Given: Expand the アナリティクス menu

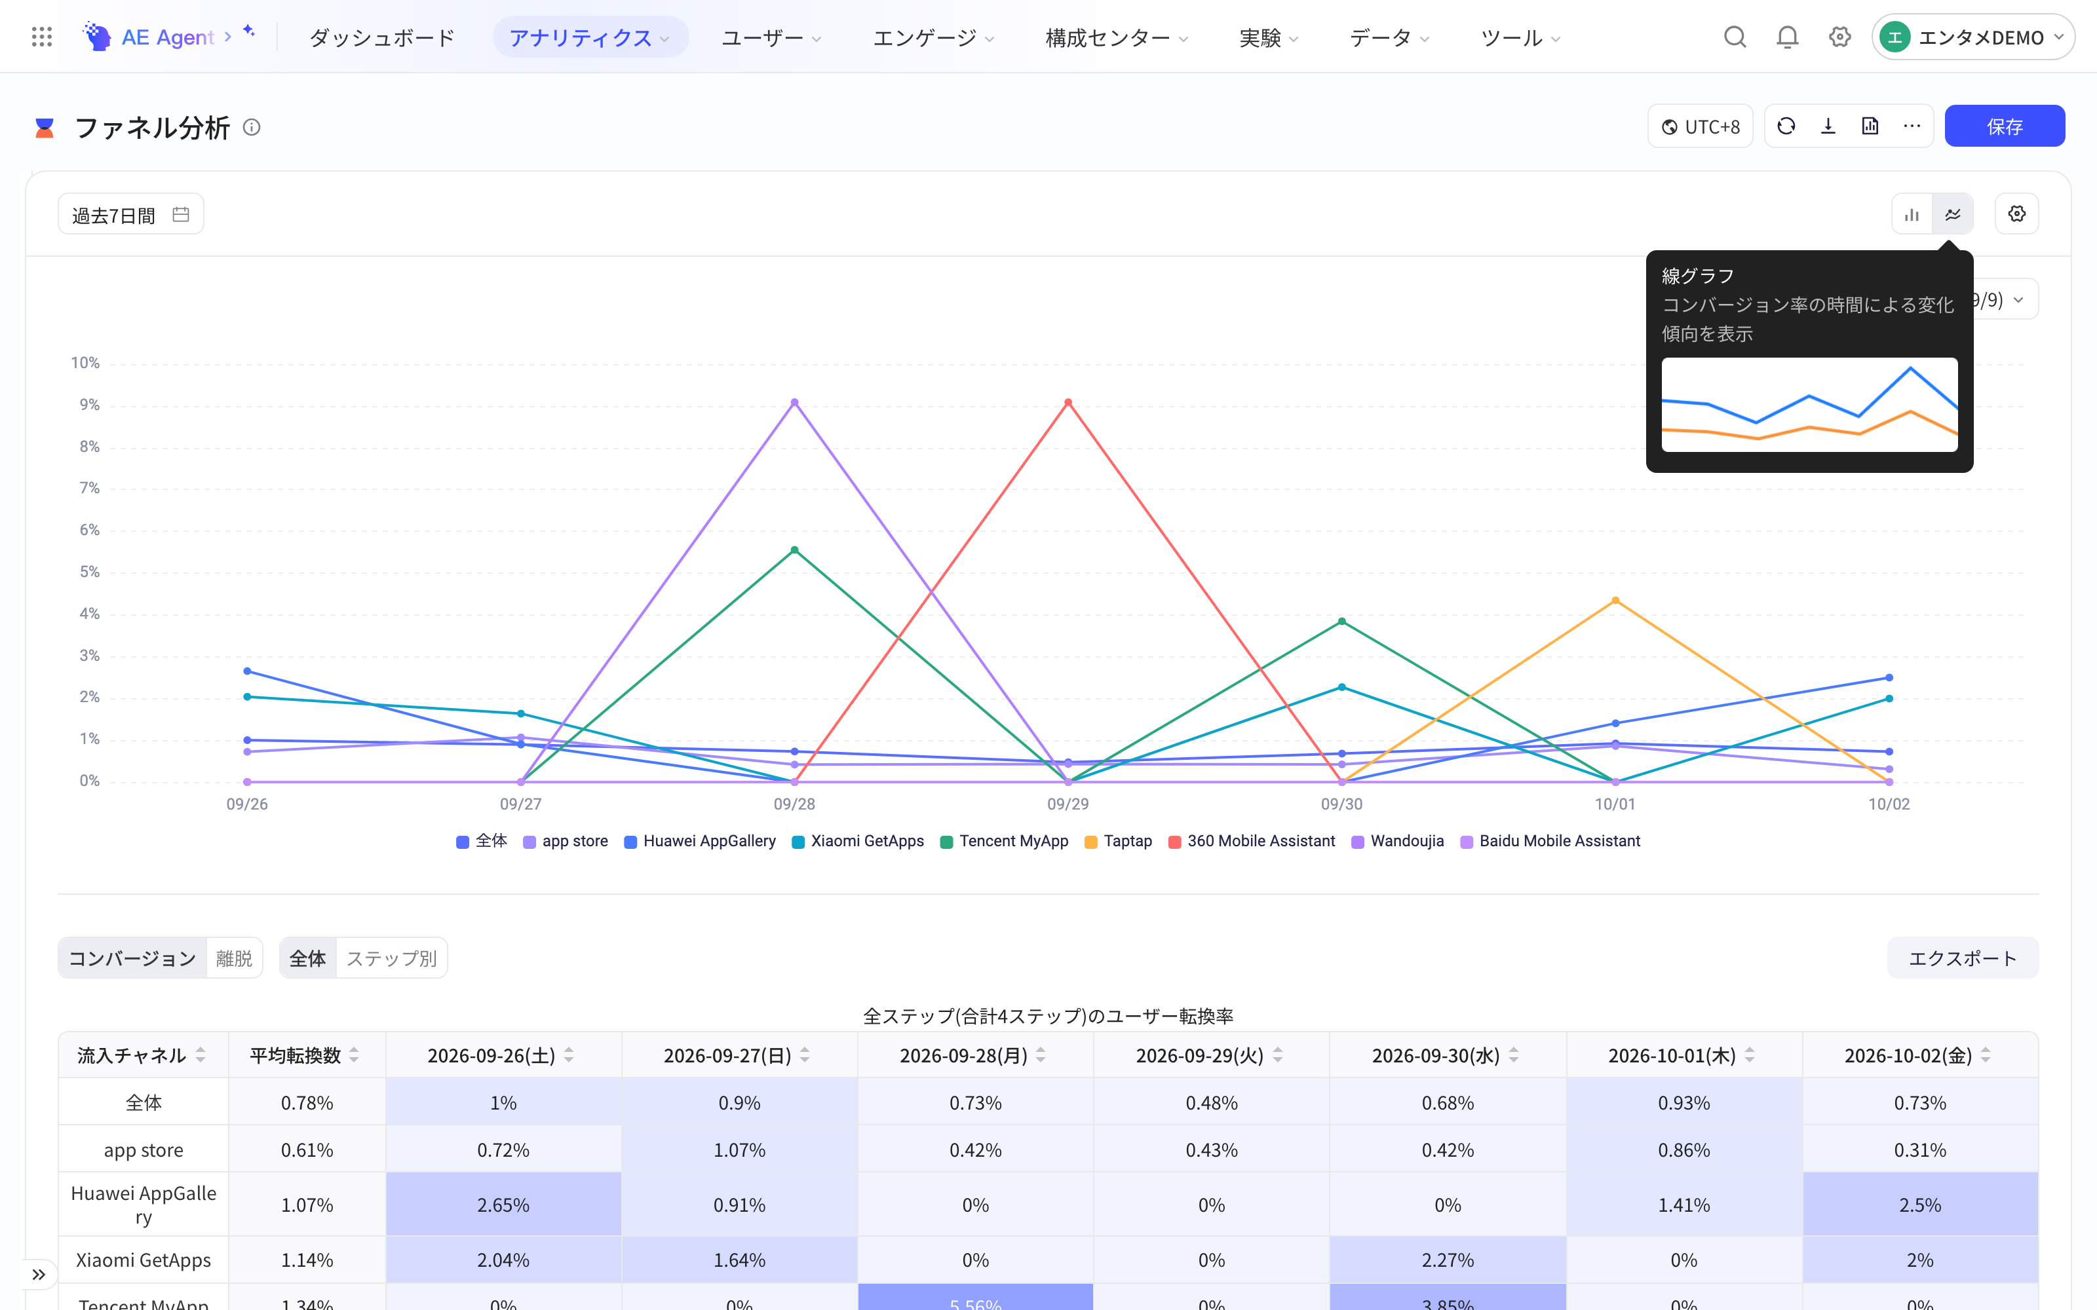Looking at the screenshot, I should pyautogui.click(x=590, y=37).
